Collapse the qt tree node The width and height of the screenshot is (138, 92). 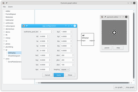(4, 50)
